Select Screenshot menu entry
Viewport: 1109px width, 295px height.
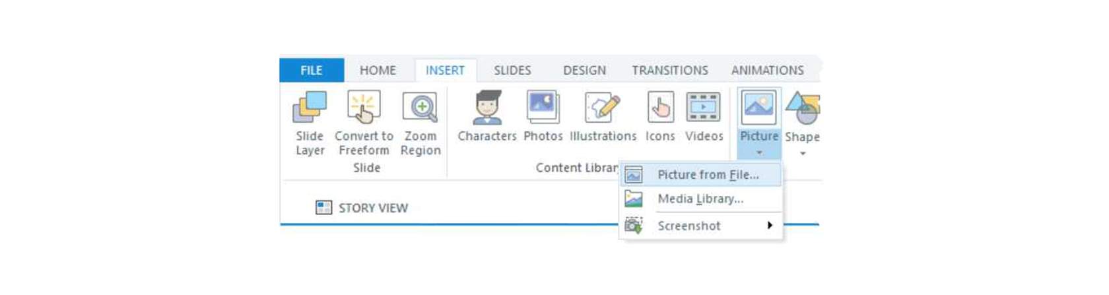tap(701, 226)
